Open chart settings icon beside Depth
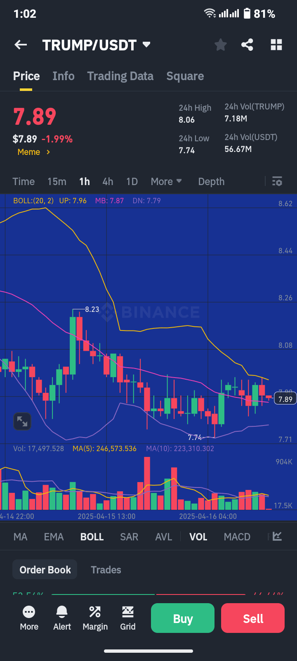This screenshot has width=297, height=661. pyautogui.click(x=277, y=181)
